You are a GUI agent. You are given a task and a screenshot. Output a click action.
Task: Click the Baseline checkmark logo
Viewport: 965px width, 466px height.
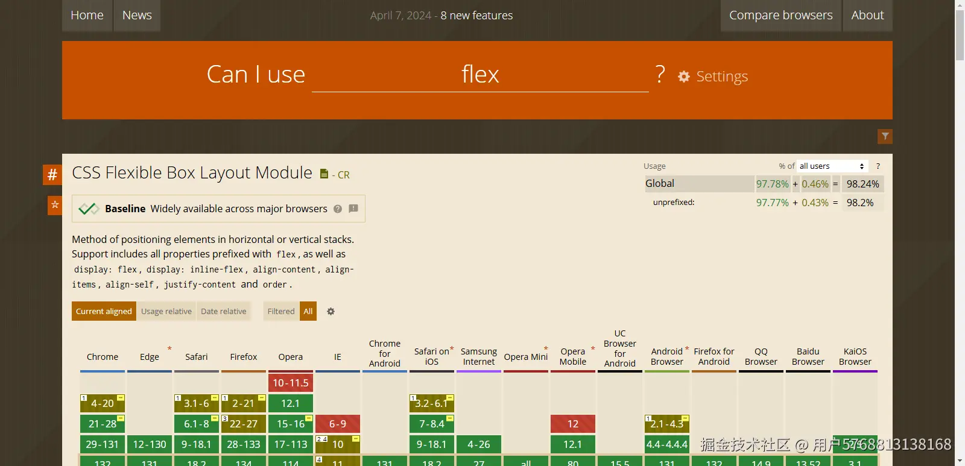point(89,209)
